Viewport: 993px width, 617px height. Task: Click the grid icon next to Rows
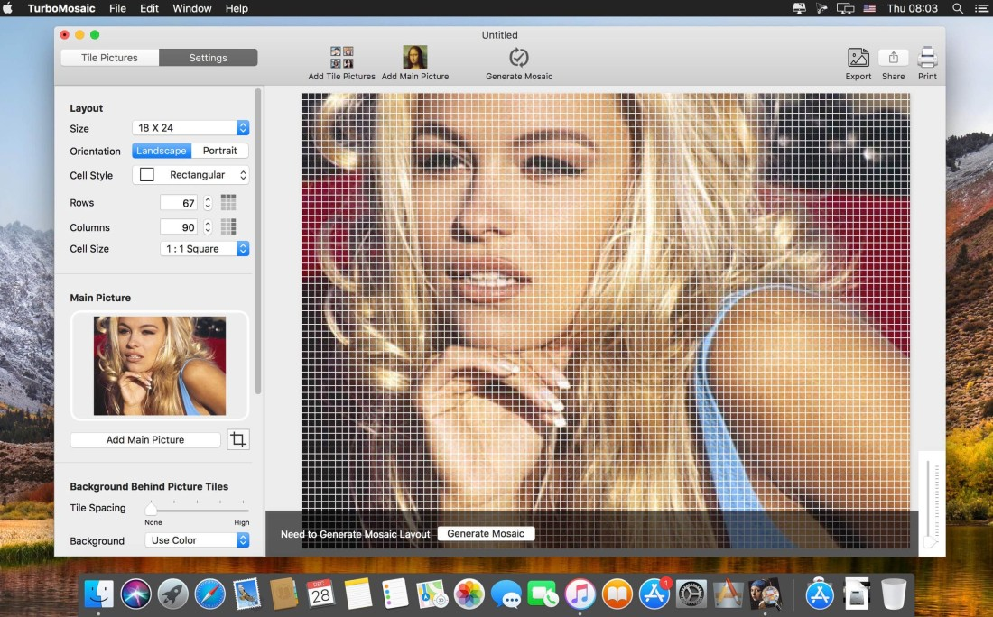pyautogui.click(x=228, y=203)
